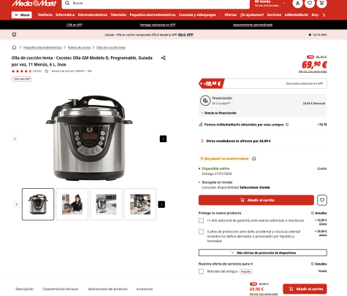Click the share icon beside product title
This screenshot has height=296, width=347.
coord(163,58)
